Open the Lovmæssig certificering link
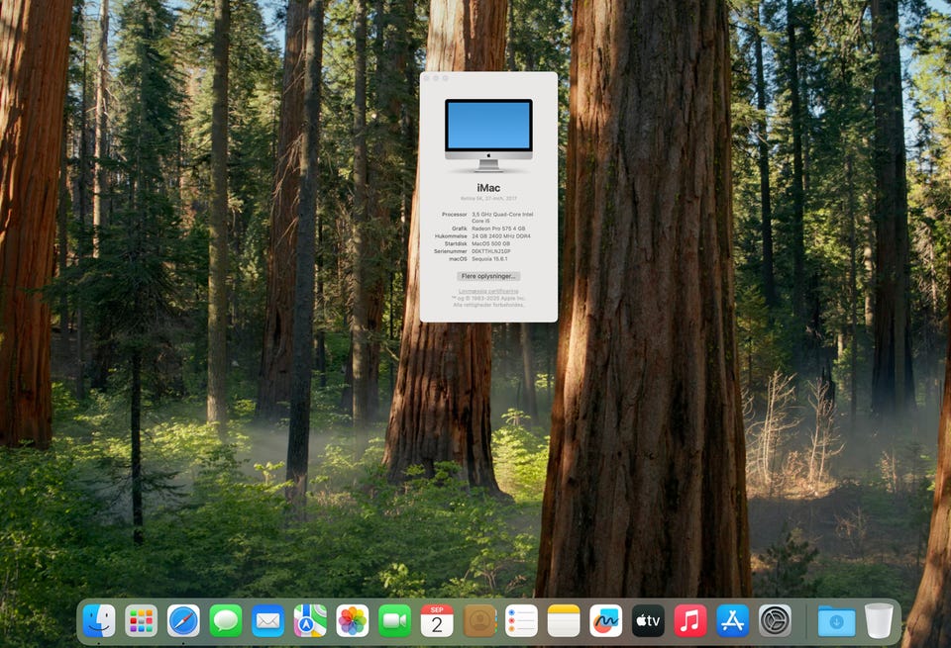Image resolution: width=951 pixels, height=648 pixels. coord(488,291)
